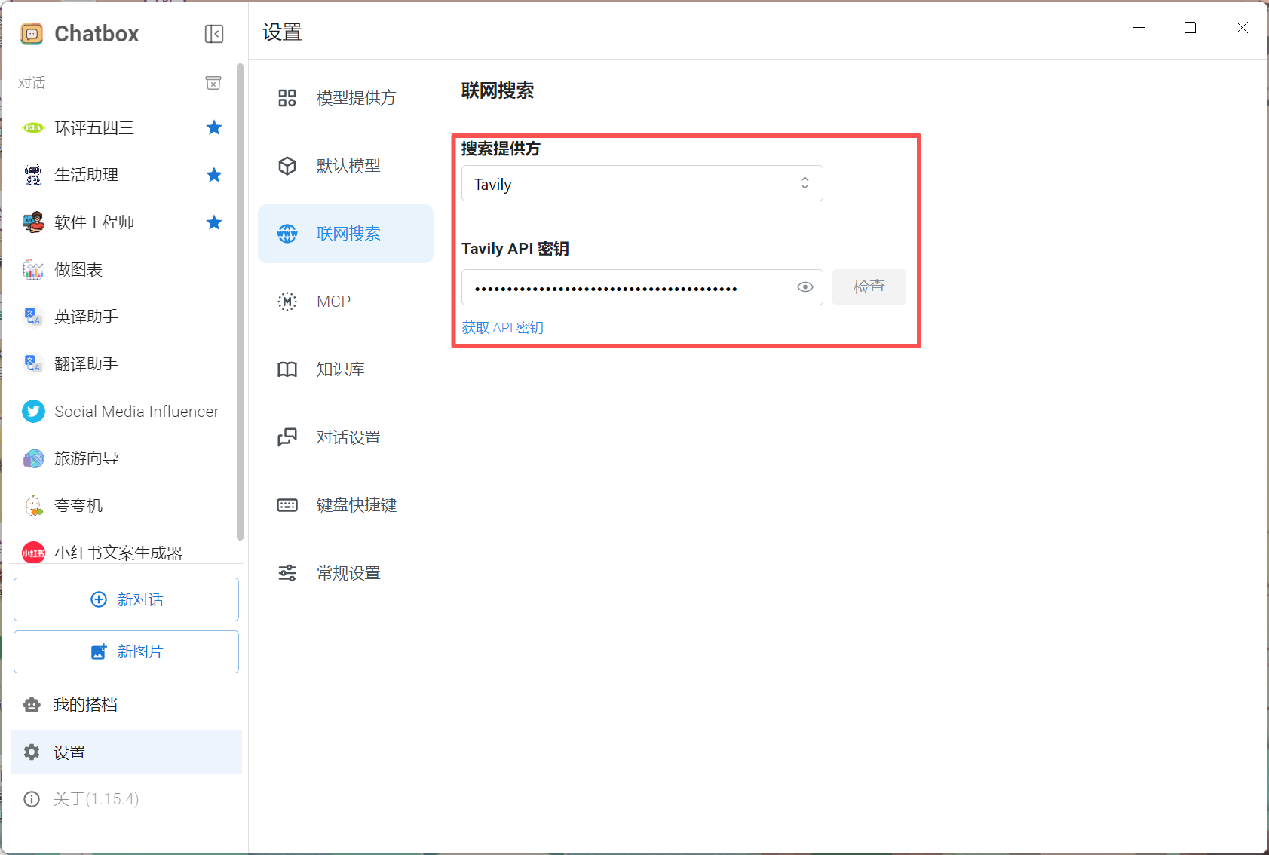Open the 搜索提供方 Tavily dropdown

(x=642, y=184)
